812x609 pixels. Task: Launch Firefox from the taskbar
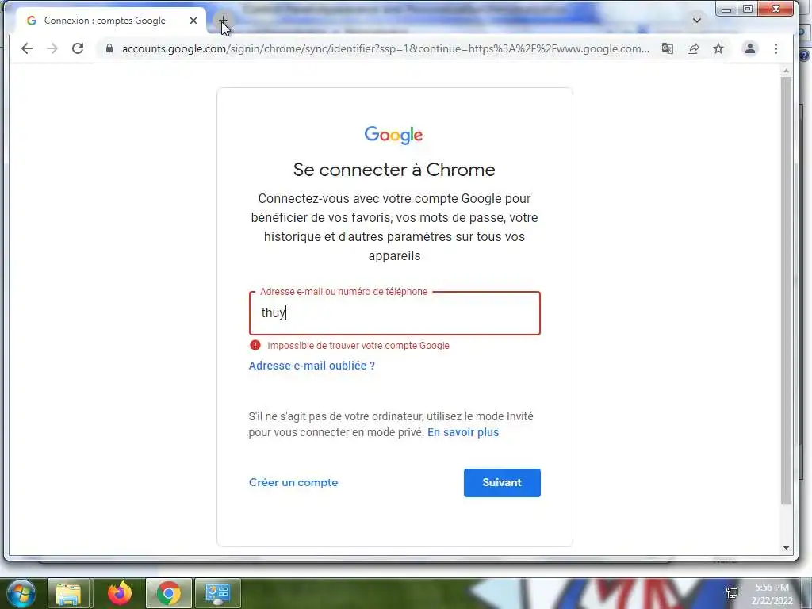coord(120,593)
